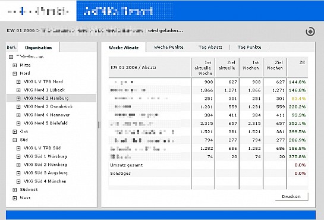Select the Südwest label in tree
Screen dimensions: 324x220
pyautogui.click(x=29, y=190)
